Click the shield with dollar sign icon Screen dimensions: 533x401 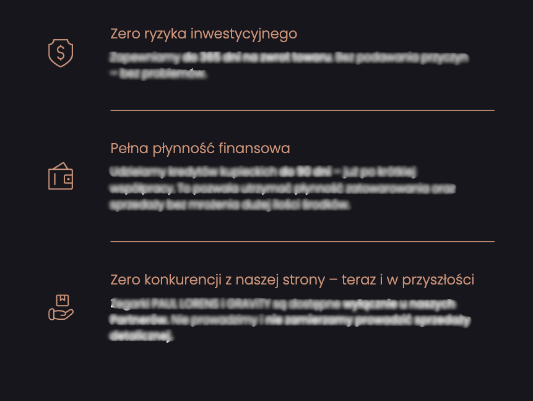click(x=61, y=53)
